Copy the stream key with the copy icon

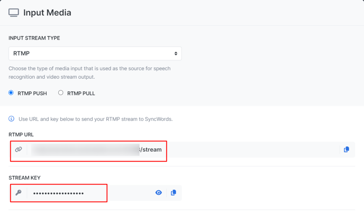coord(174,193)
